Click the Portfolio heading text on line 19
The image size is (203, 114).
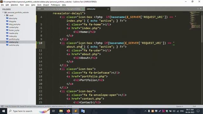pyautogui.click(x=88, y=80)
